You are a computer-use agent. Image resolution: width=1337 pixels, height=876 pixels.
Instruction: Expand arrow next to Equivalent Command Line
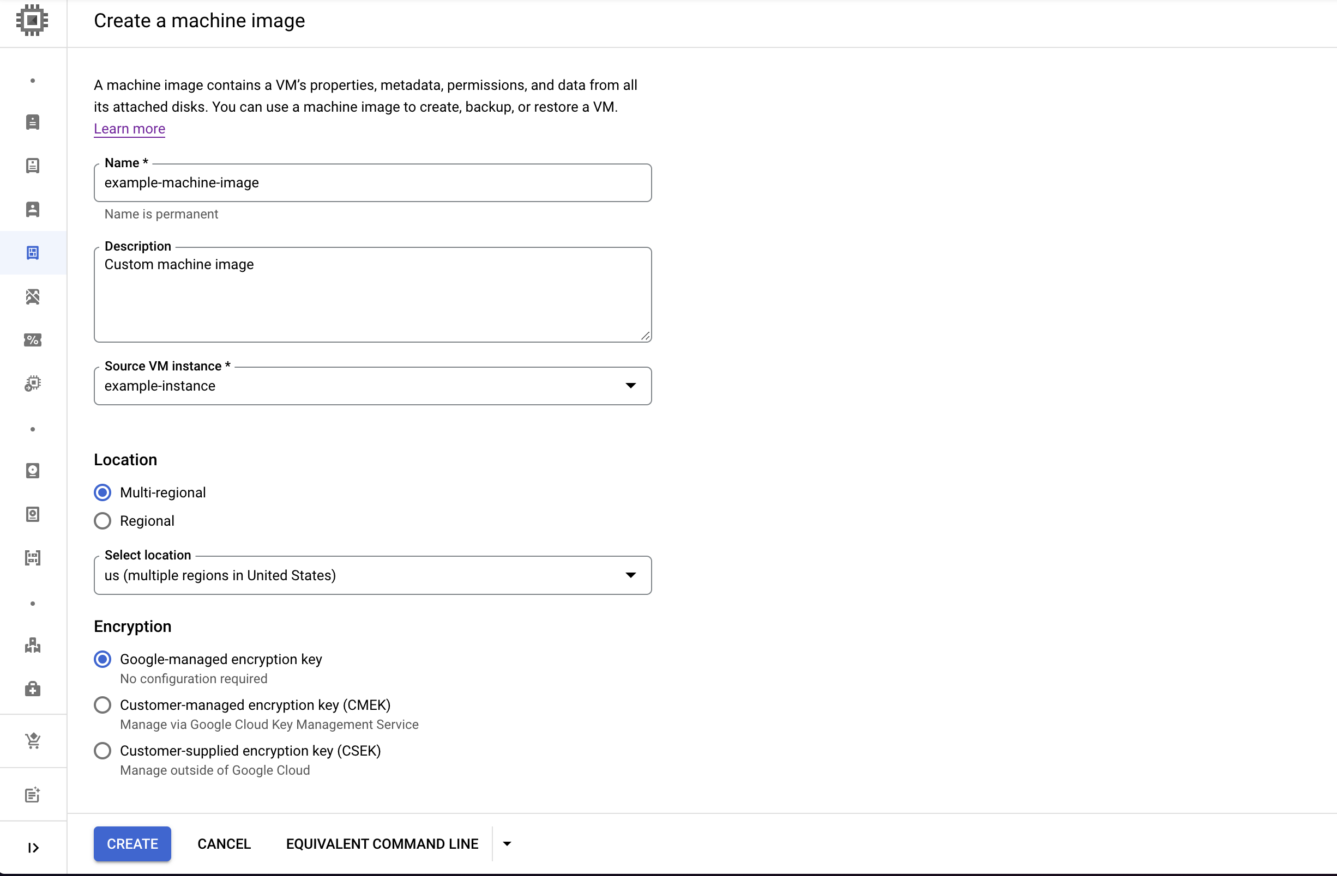pos(507,844)
